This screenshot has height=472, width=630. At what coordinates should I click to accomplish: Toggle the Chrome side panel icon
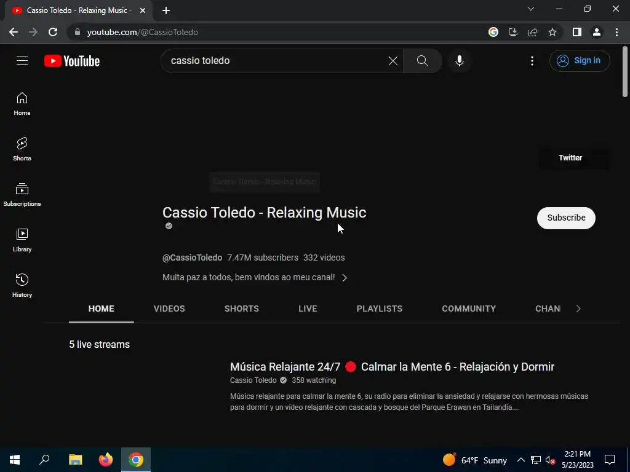(577, 32)
